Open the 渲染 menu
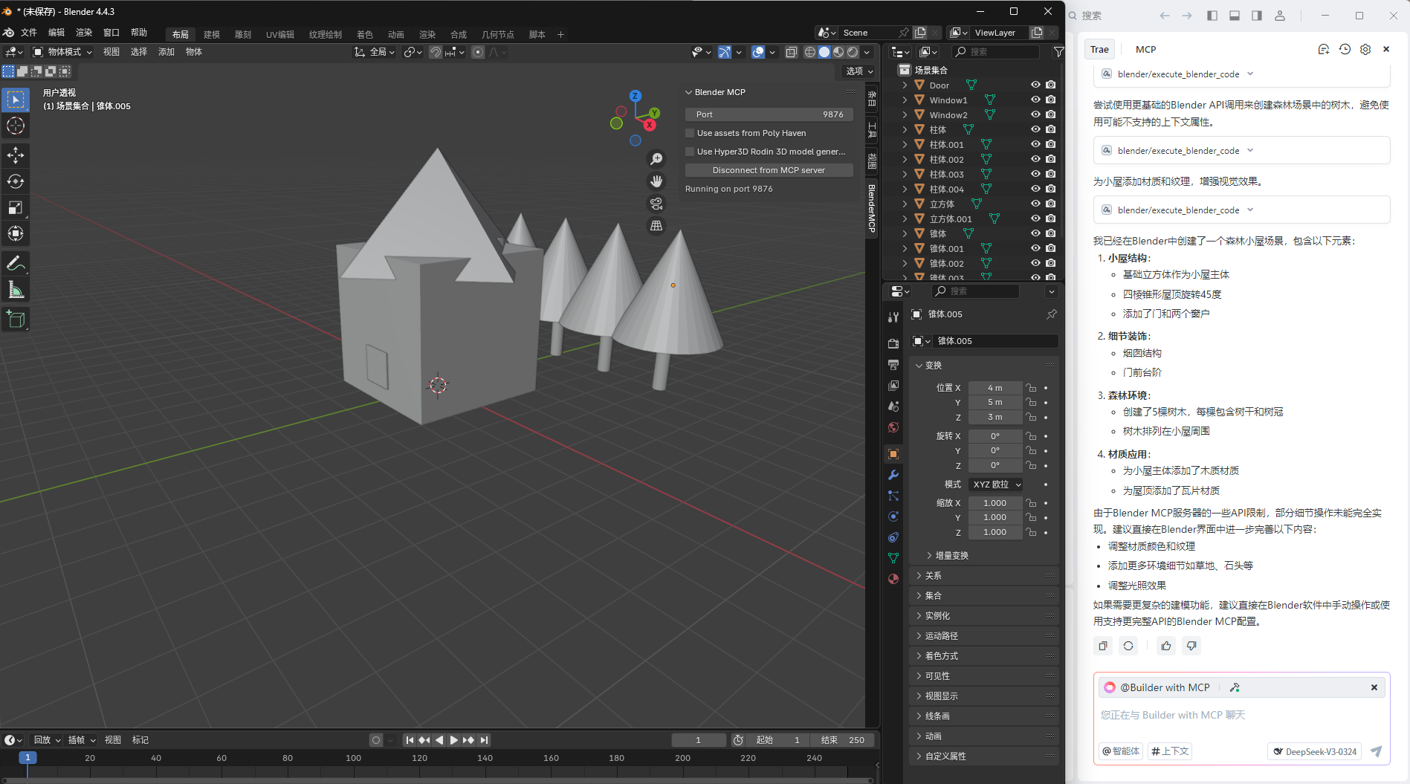The width and height of the screenshot is (1410, 784). pos(84,33)
